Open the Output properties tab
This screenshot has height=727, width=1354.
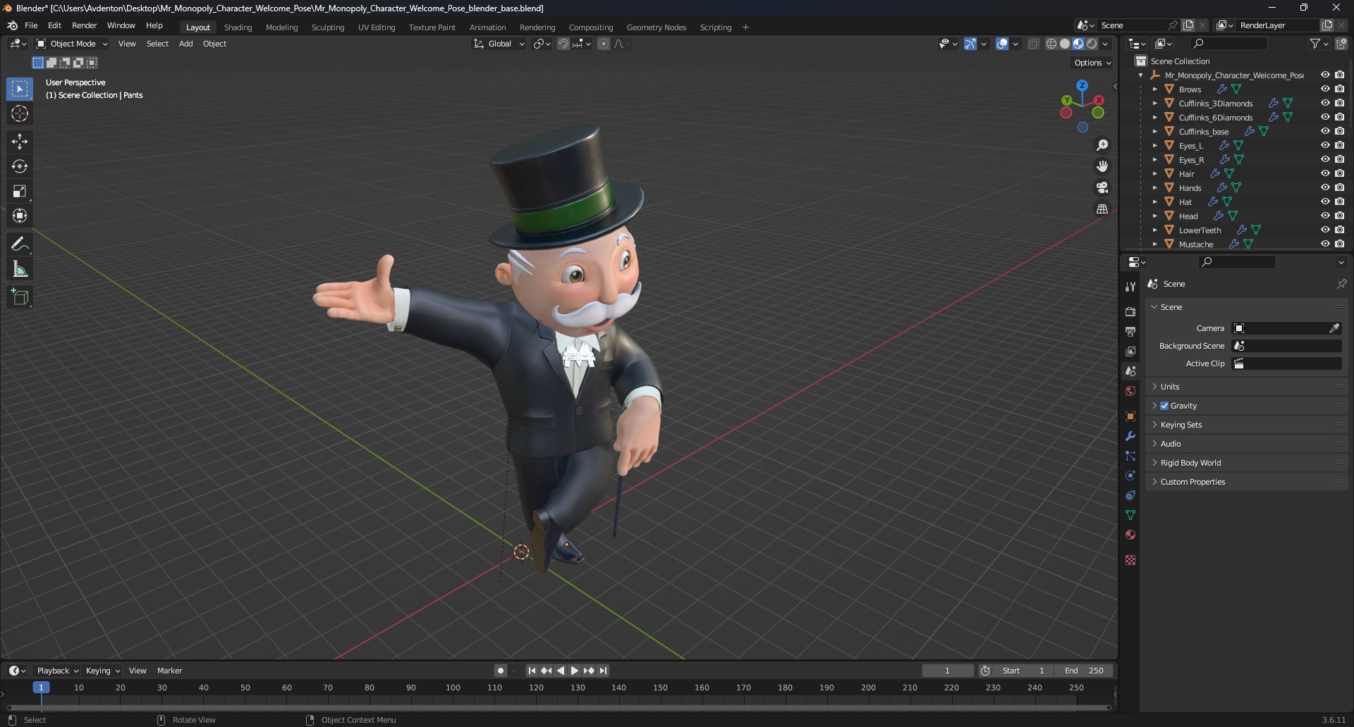pos(1130,331)
